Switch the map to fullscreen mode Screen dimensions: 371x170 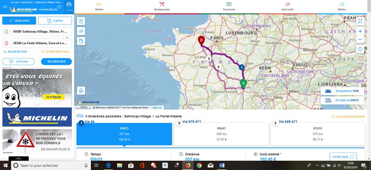click(x=360, y=21)
